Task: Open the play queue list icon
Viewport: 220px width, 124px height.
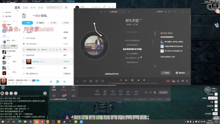Action: point(187,81)
